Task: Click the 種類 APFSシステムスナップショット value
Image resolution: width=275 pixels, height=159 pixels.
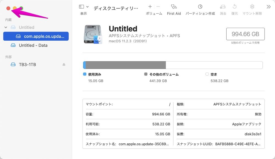Action: 237,104
